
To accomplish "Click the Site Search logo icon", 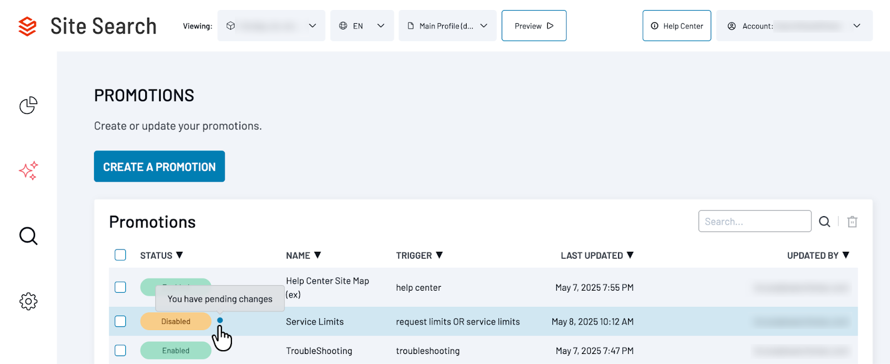I will 27,26.
